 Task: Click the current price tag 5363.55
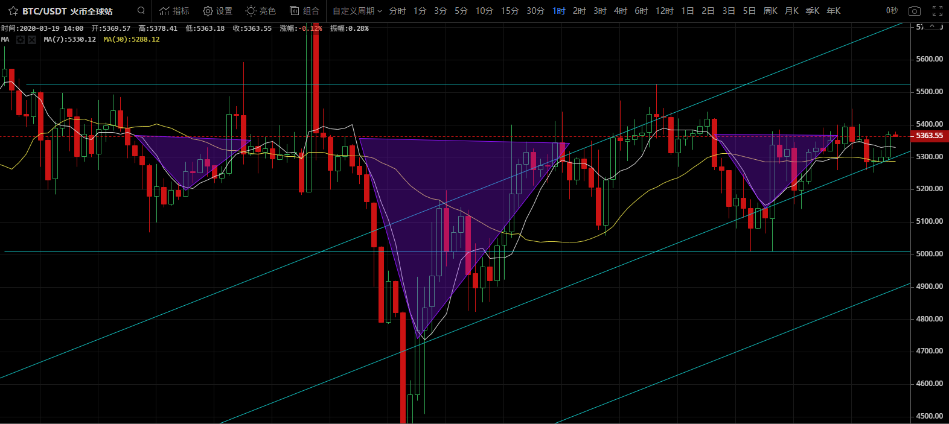coord(929,136)
